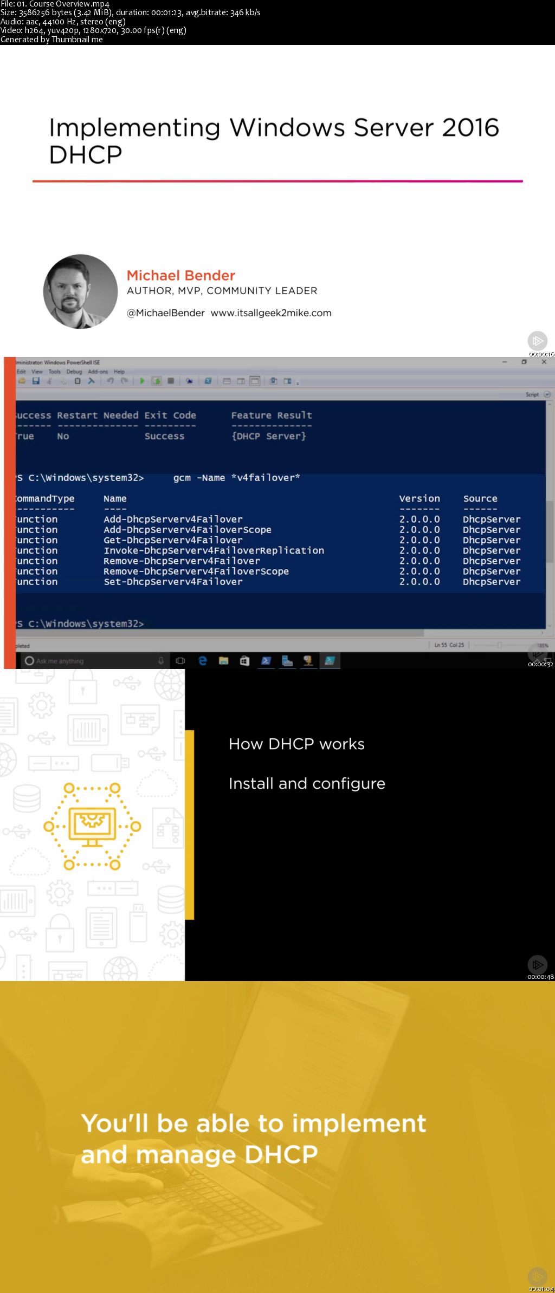Click the author profile photo
555x1293 pixels.
80,291
